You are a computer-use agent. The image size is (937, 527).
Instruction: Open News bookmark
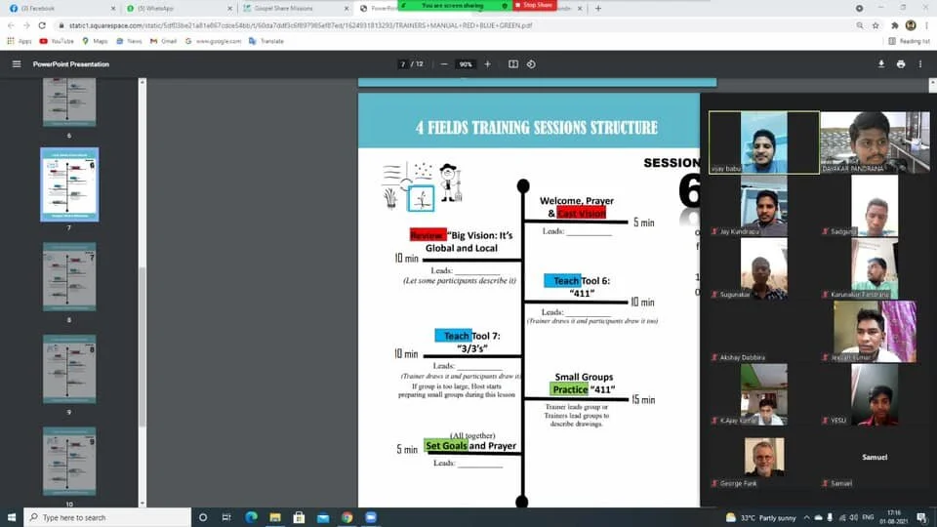129,41
